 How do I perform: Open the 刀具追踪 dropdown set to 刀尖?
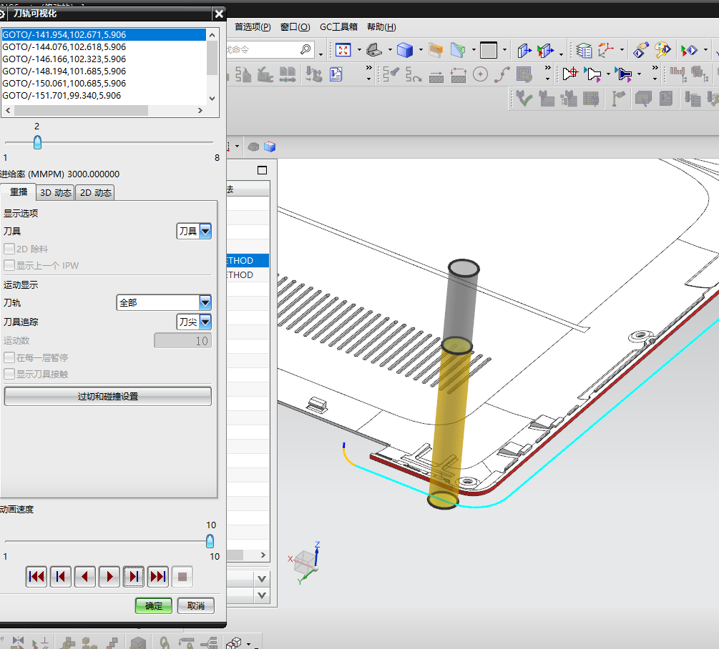coord(205,322)
